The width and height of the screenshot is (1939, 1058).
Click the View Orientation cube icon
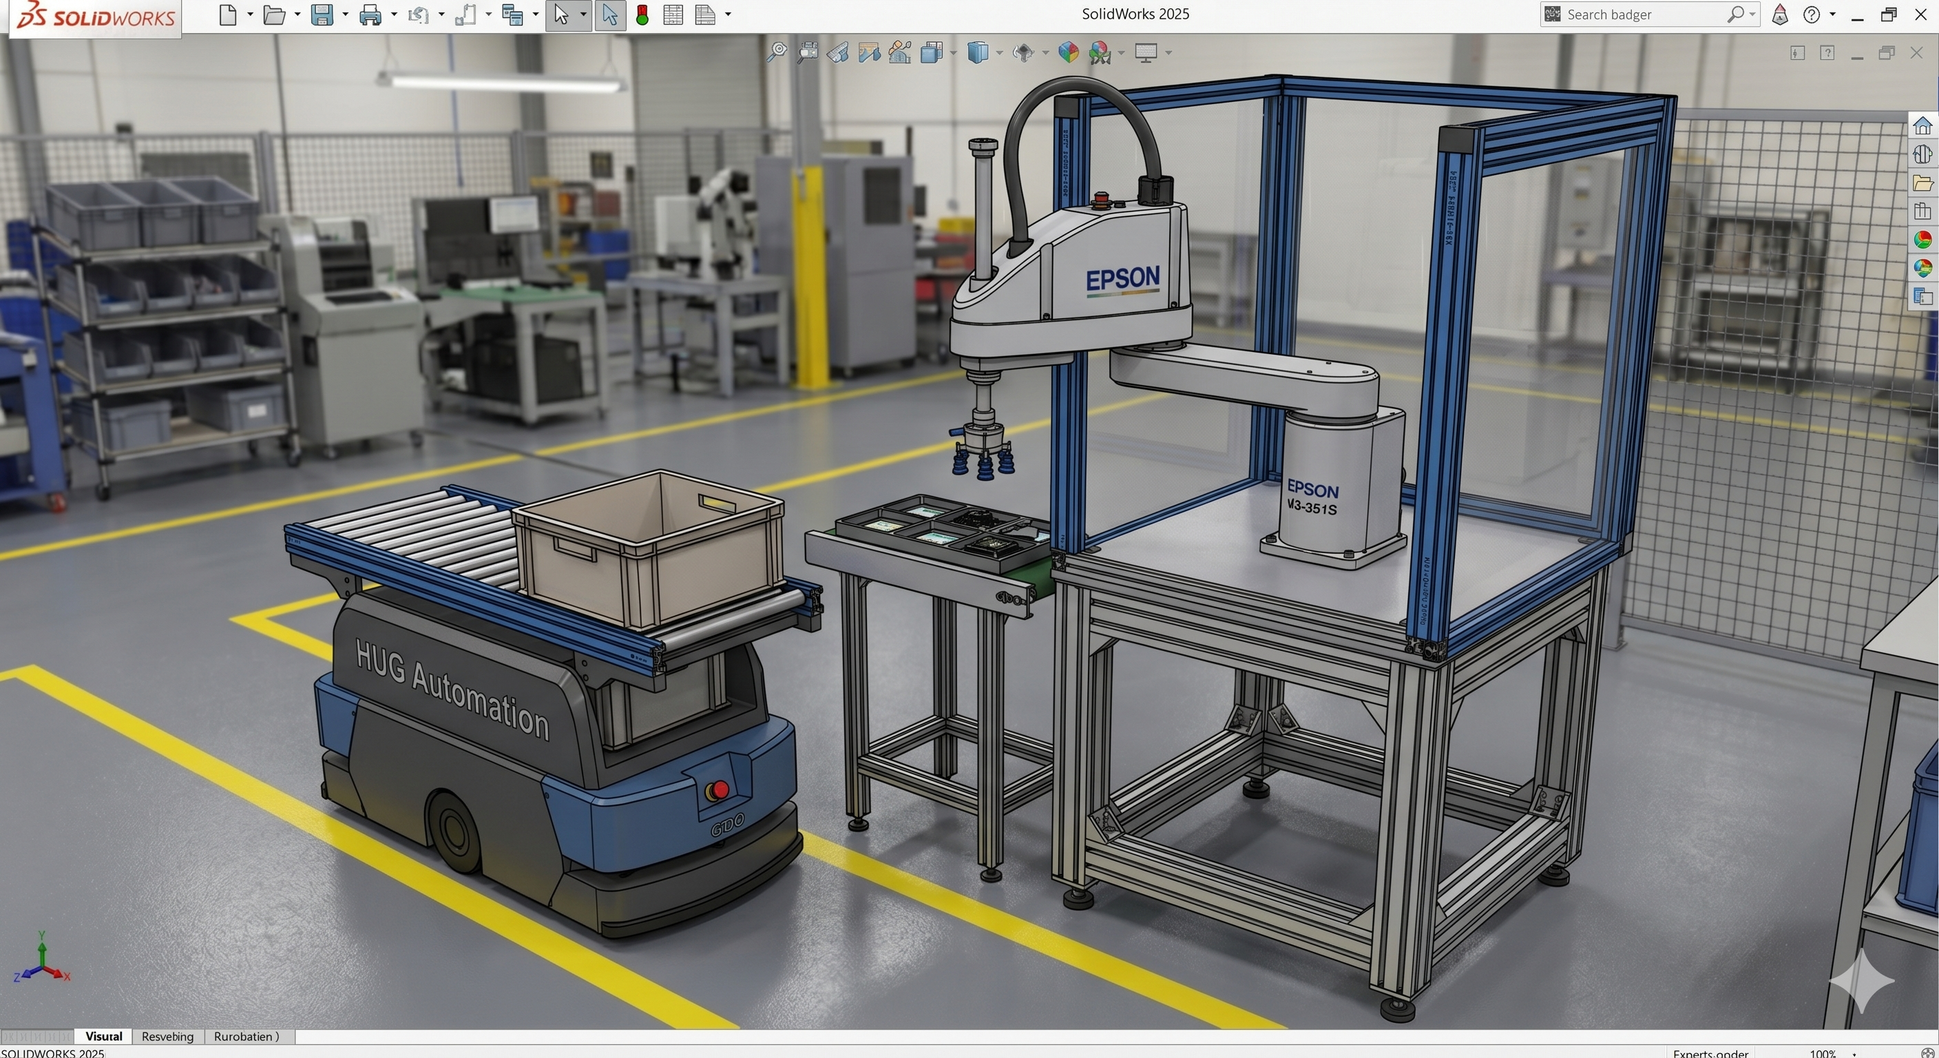932,52
